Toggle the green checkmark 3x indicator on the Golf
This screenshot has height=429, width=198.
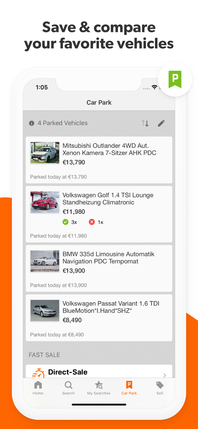[x=65, y=222]
